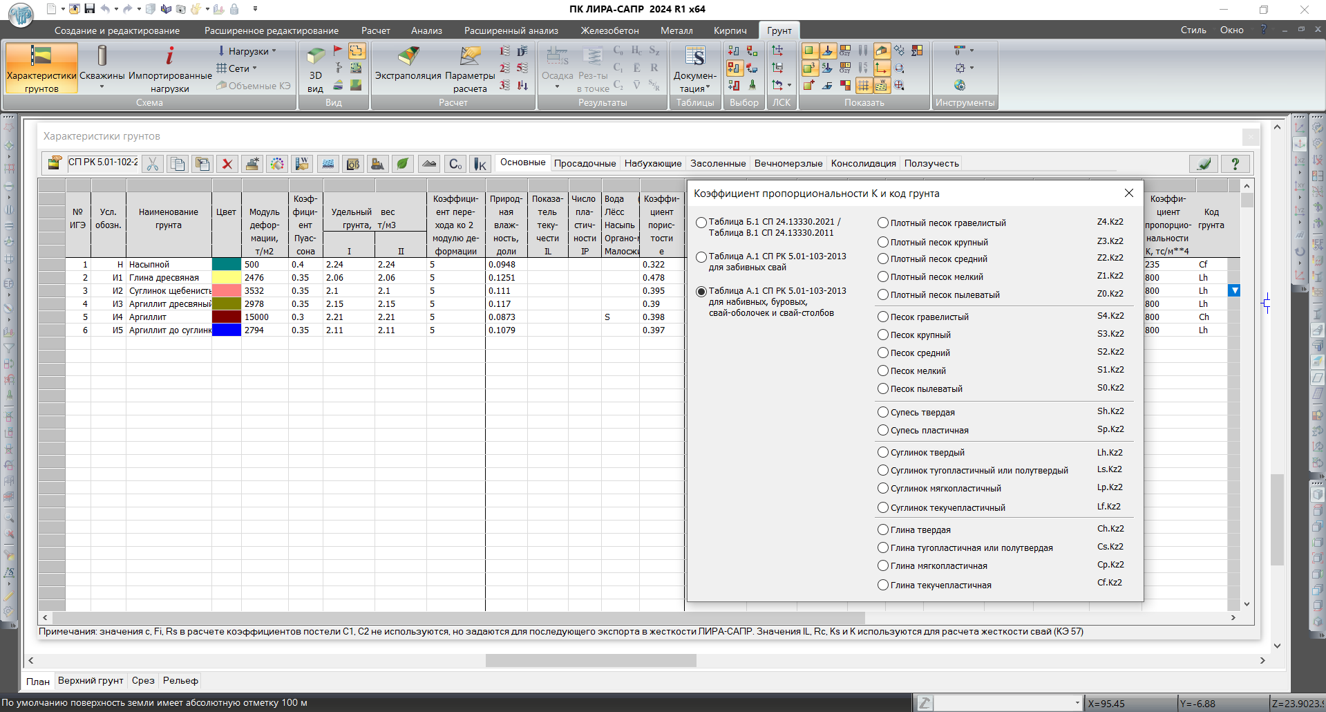Click the question mark help button
Screen dimensions: 1326x712
click(x=1235, y=164)
